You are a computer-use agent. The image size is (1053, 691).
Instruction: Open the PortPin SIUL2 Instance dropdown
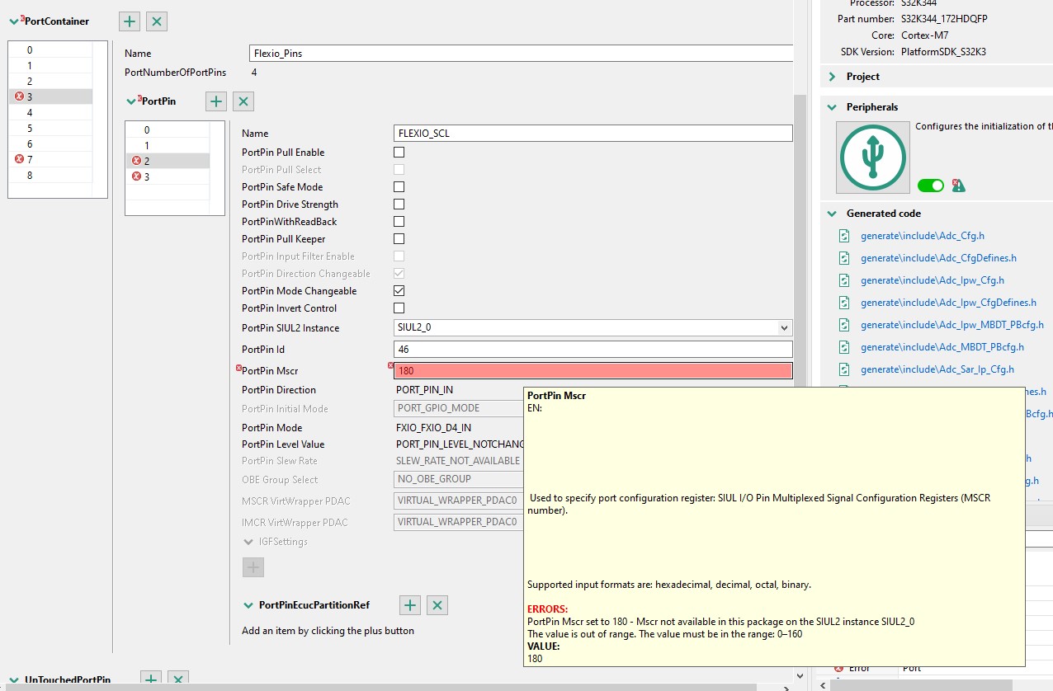(x=783, y=327)
